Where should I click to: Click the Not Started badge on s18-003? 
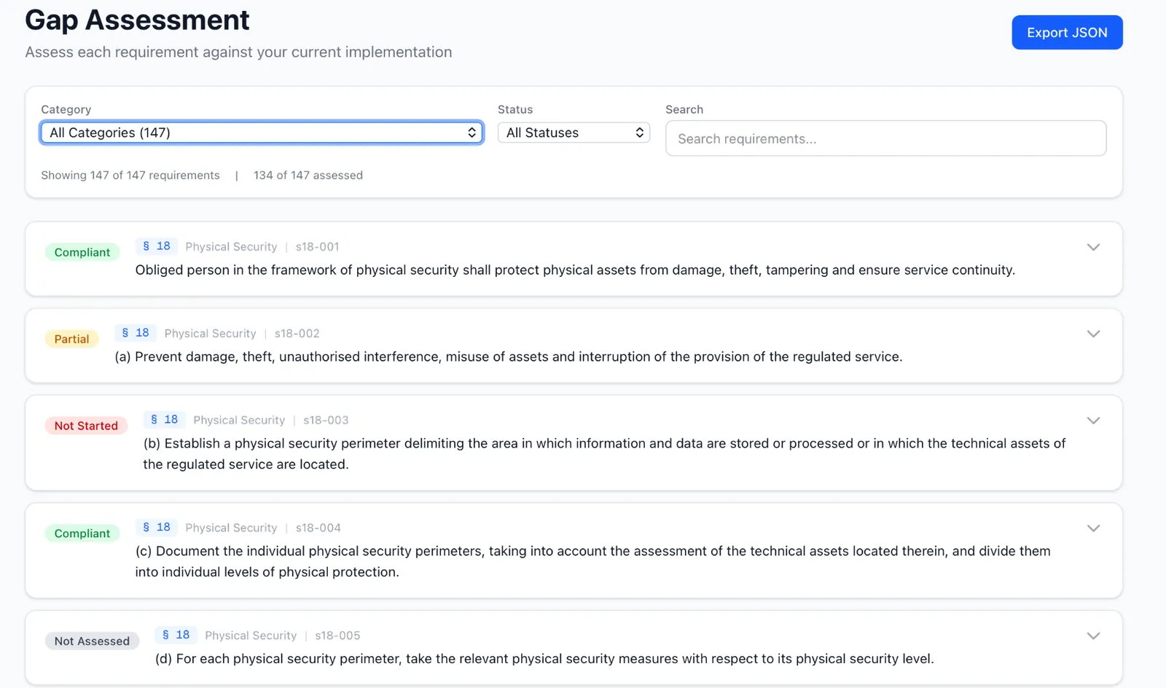coord(86,426)
